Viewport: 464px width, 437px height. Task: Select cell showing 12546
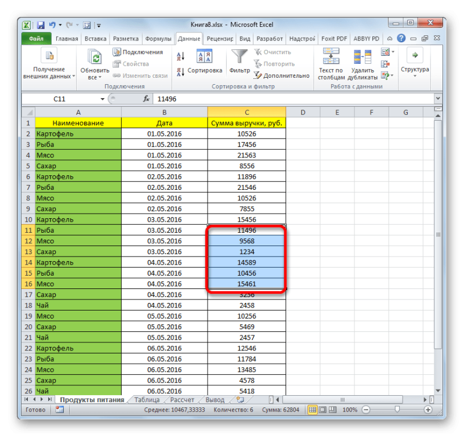(247, 348)
